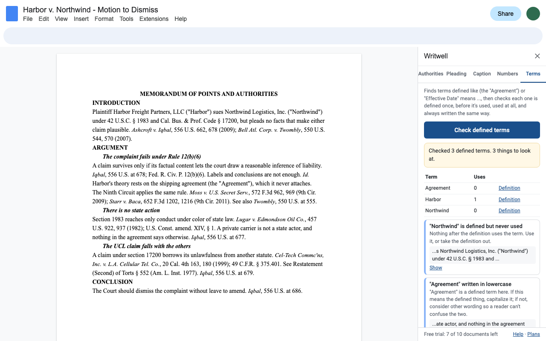Open the Tools menu
Screen dimensions: 546x341
(126, 19)
